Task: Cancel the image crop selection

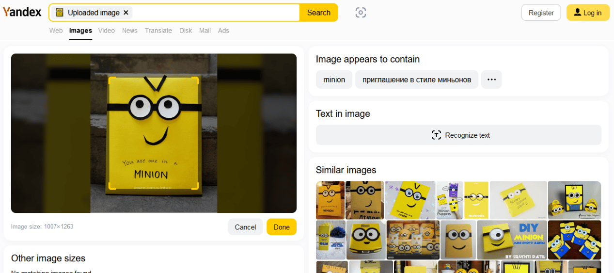Action: (245, 227)
